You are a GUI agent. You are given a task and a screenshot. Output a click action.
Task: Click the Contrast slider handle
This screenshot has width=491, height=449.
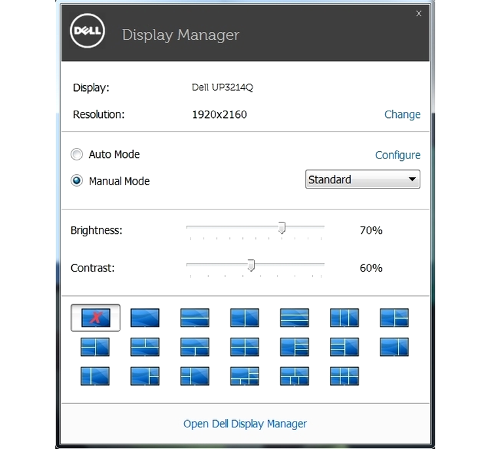pos(251,265)
